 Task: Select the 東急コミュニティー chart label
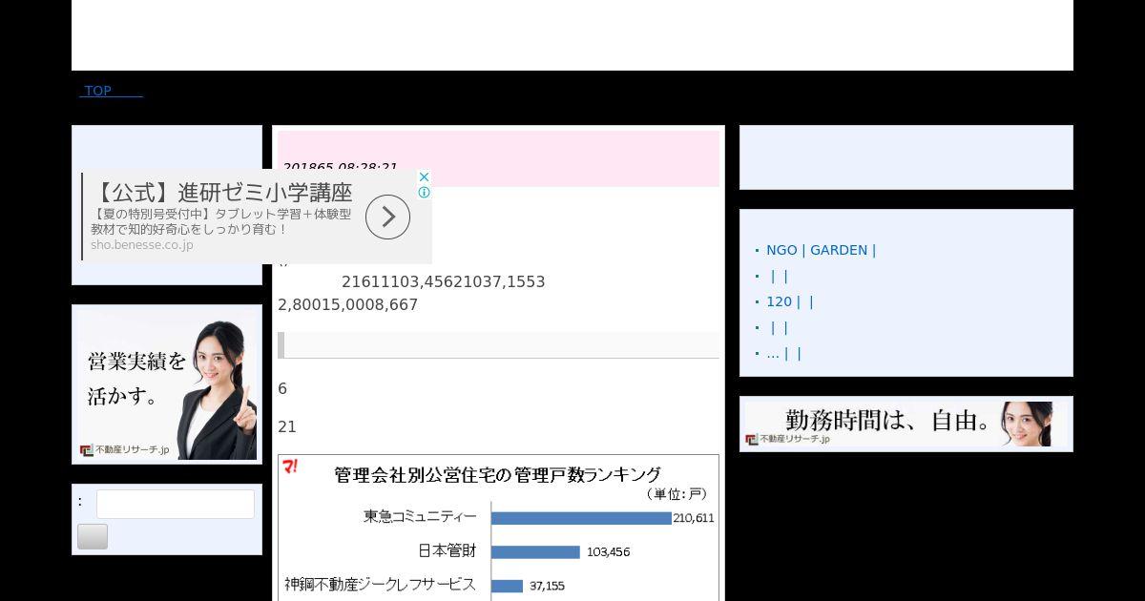pos(420,516)
